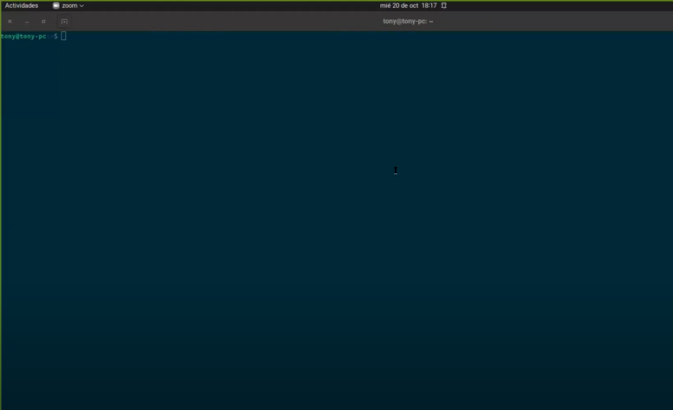The width and height of the screenshot is (673, 410).
Task: Open a new terminal tab
Action: pos(64,22)
